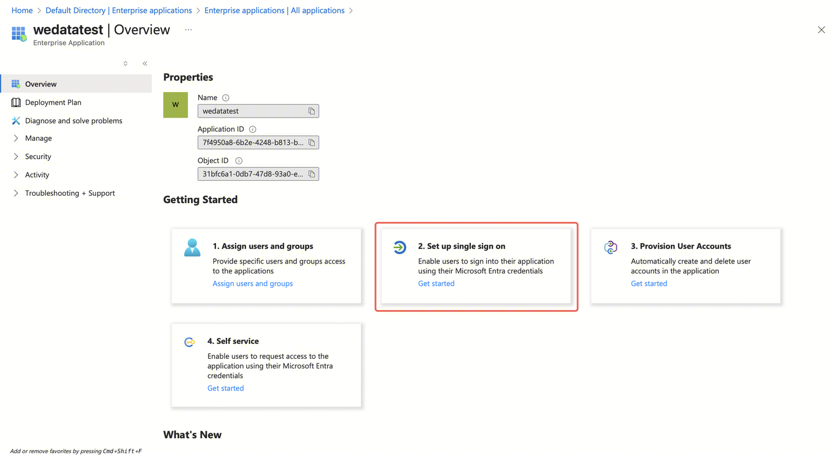The image size is (833, 456).
Task: Go to the Home breadcrumb
Action: tap(22, 11)
